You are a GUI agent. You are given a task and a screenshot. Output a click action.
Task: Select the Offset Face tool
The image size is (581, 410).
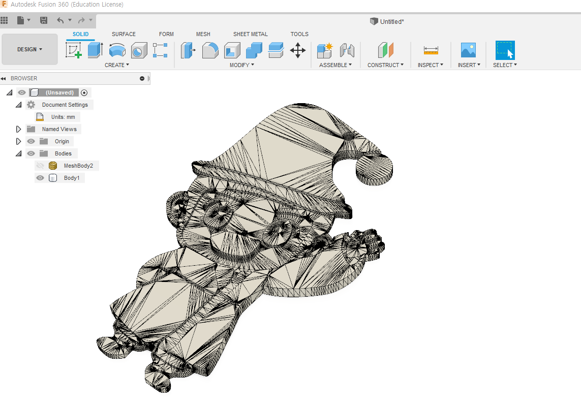point(276,50)
